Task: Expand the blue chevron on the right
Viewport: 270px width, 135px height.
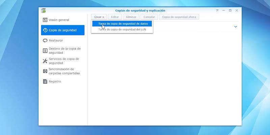Action: [x=236, y=27]
